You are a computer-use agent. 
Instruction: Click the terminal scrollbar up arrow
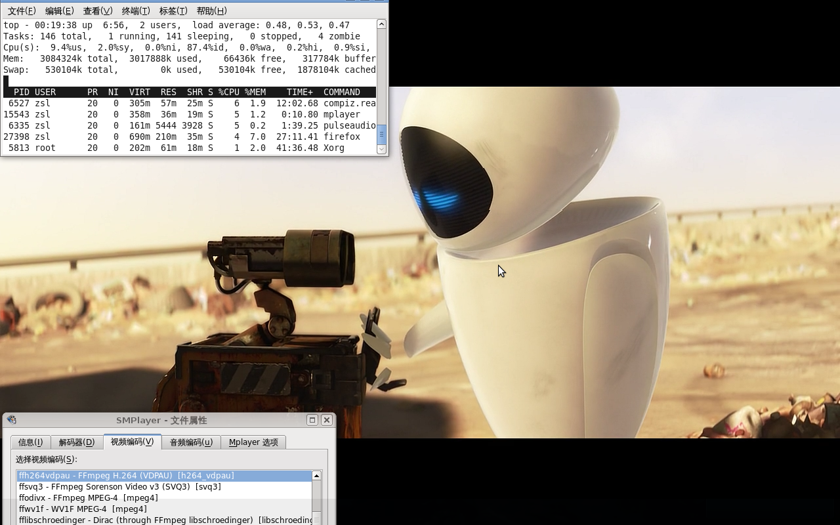pos(381,24)
